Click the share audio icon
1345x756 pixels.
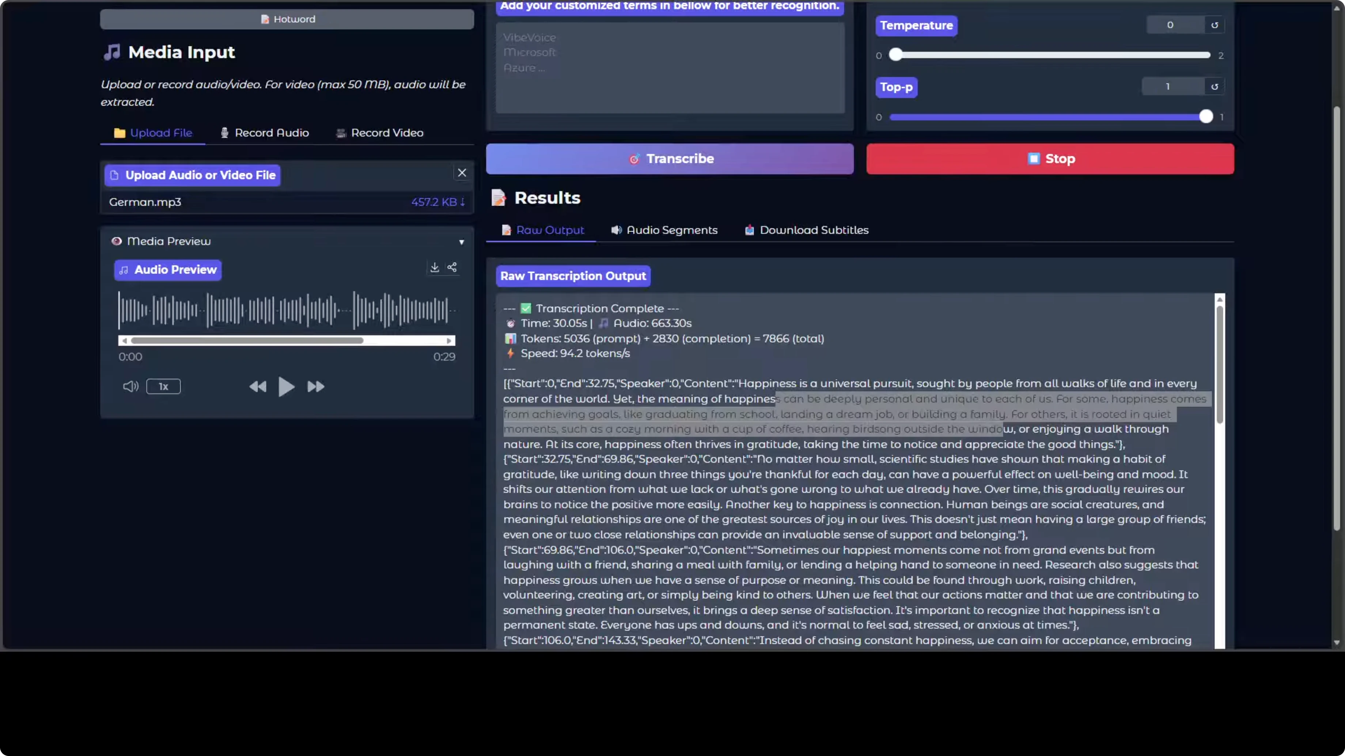click(x=452, y=268)
